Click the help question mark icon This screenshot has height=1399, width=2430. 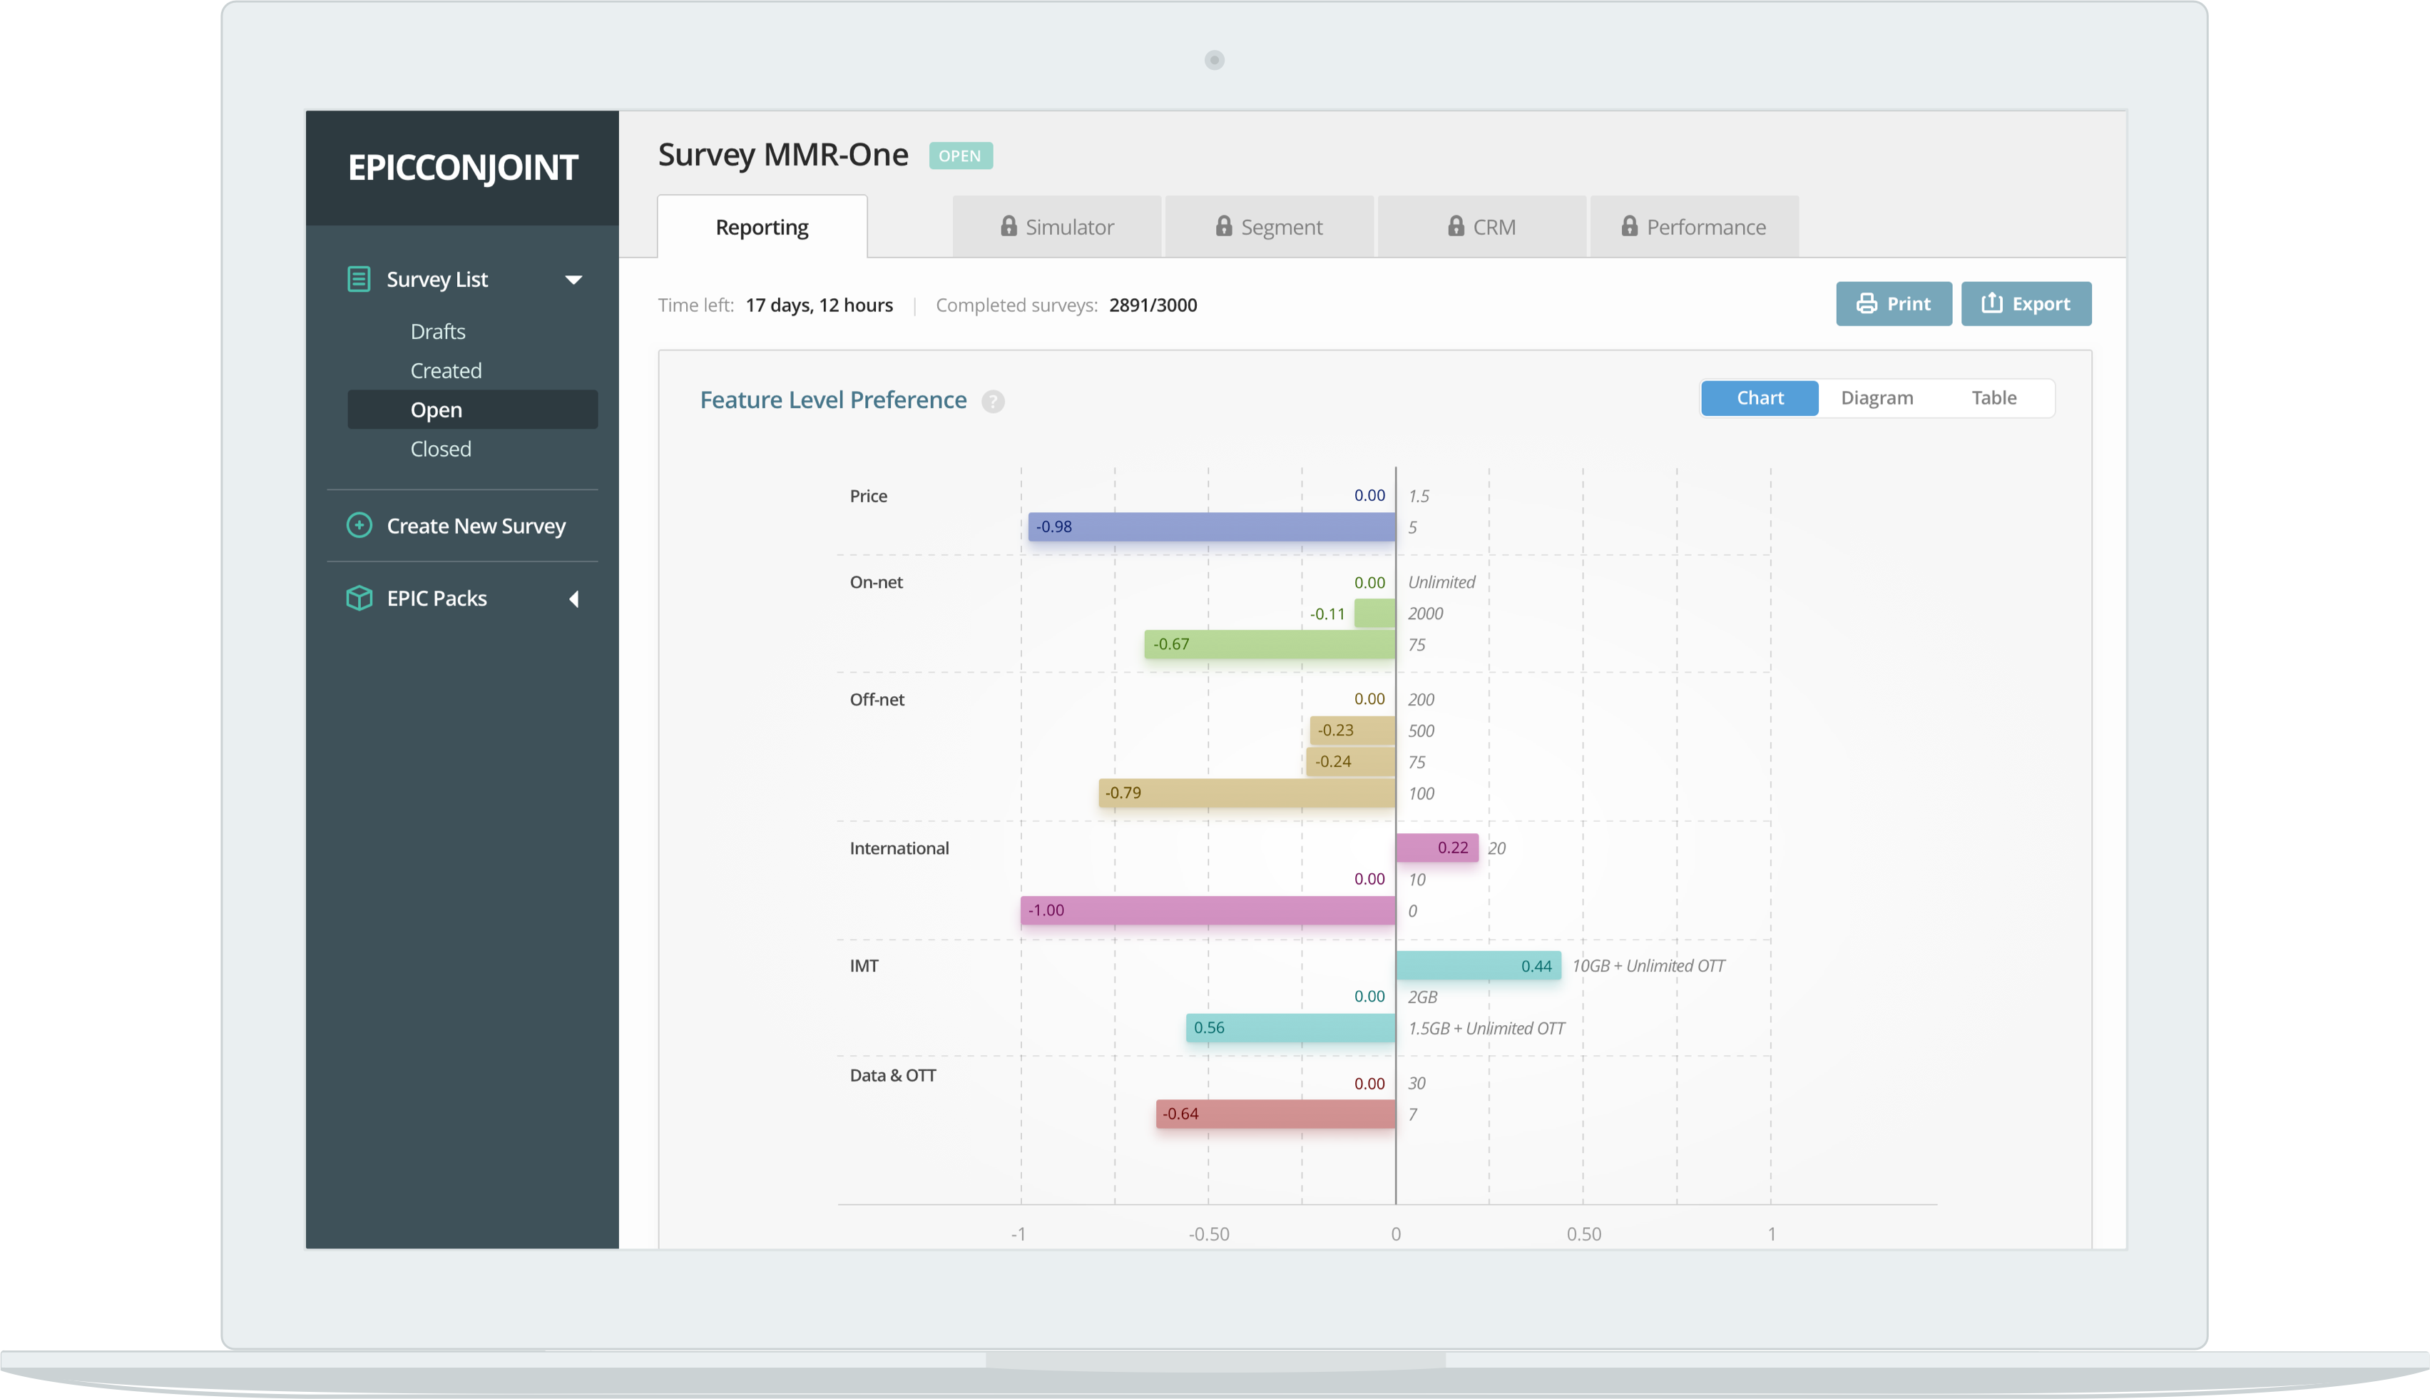[993, 402]
